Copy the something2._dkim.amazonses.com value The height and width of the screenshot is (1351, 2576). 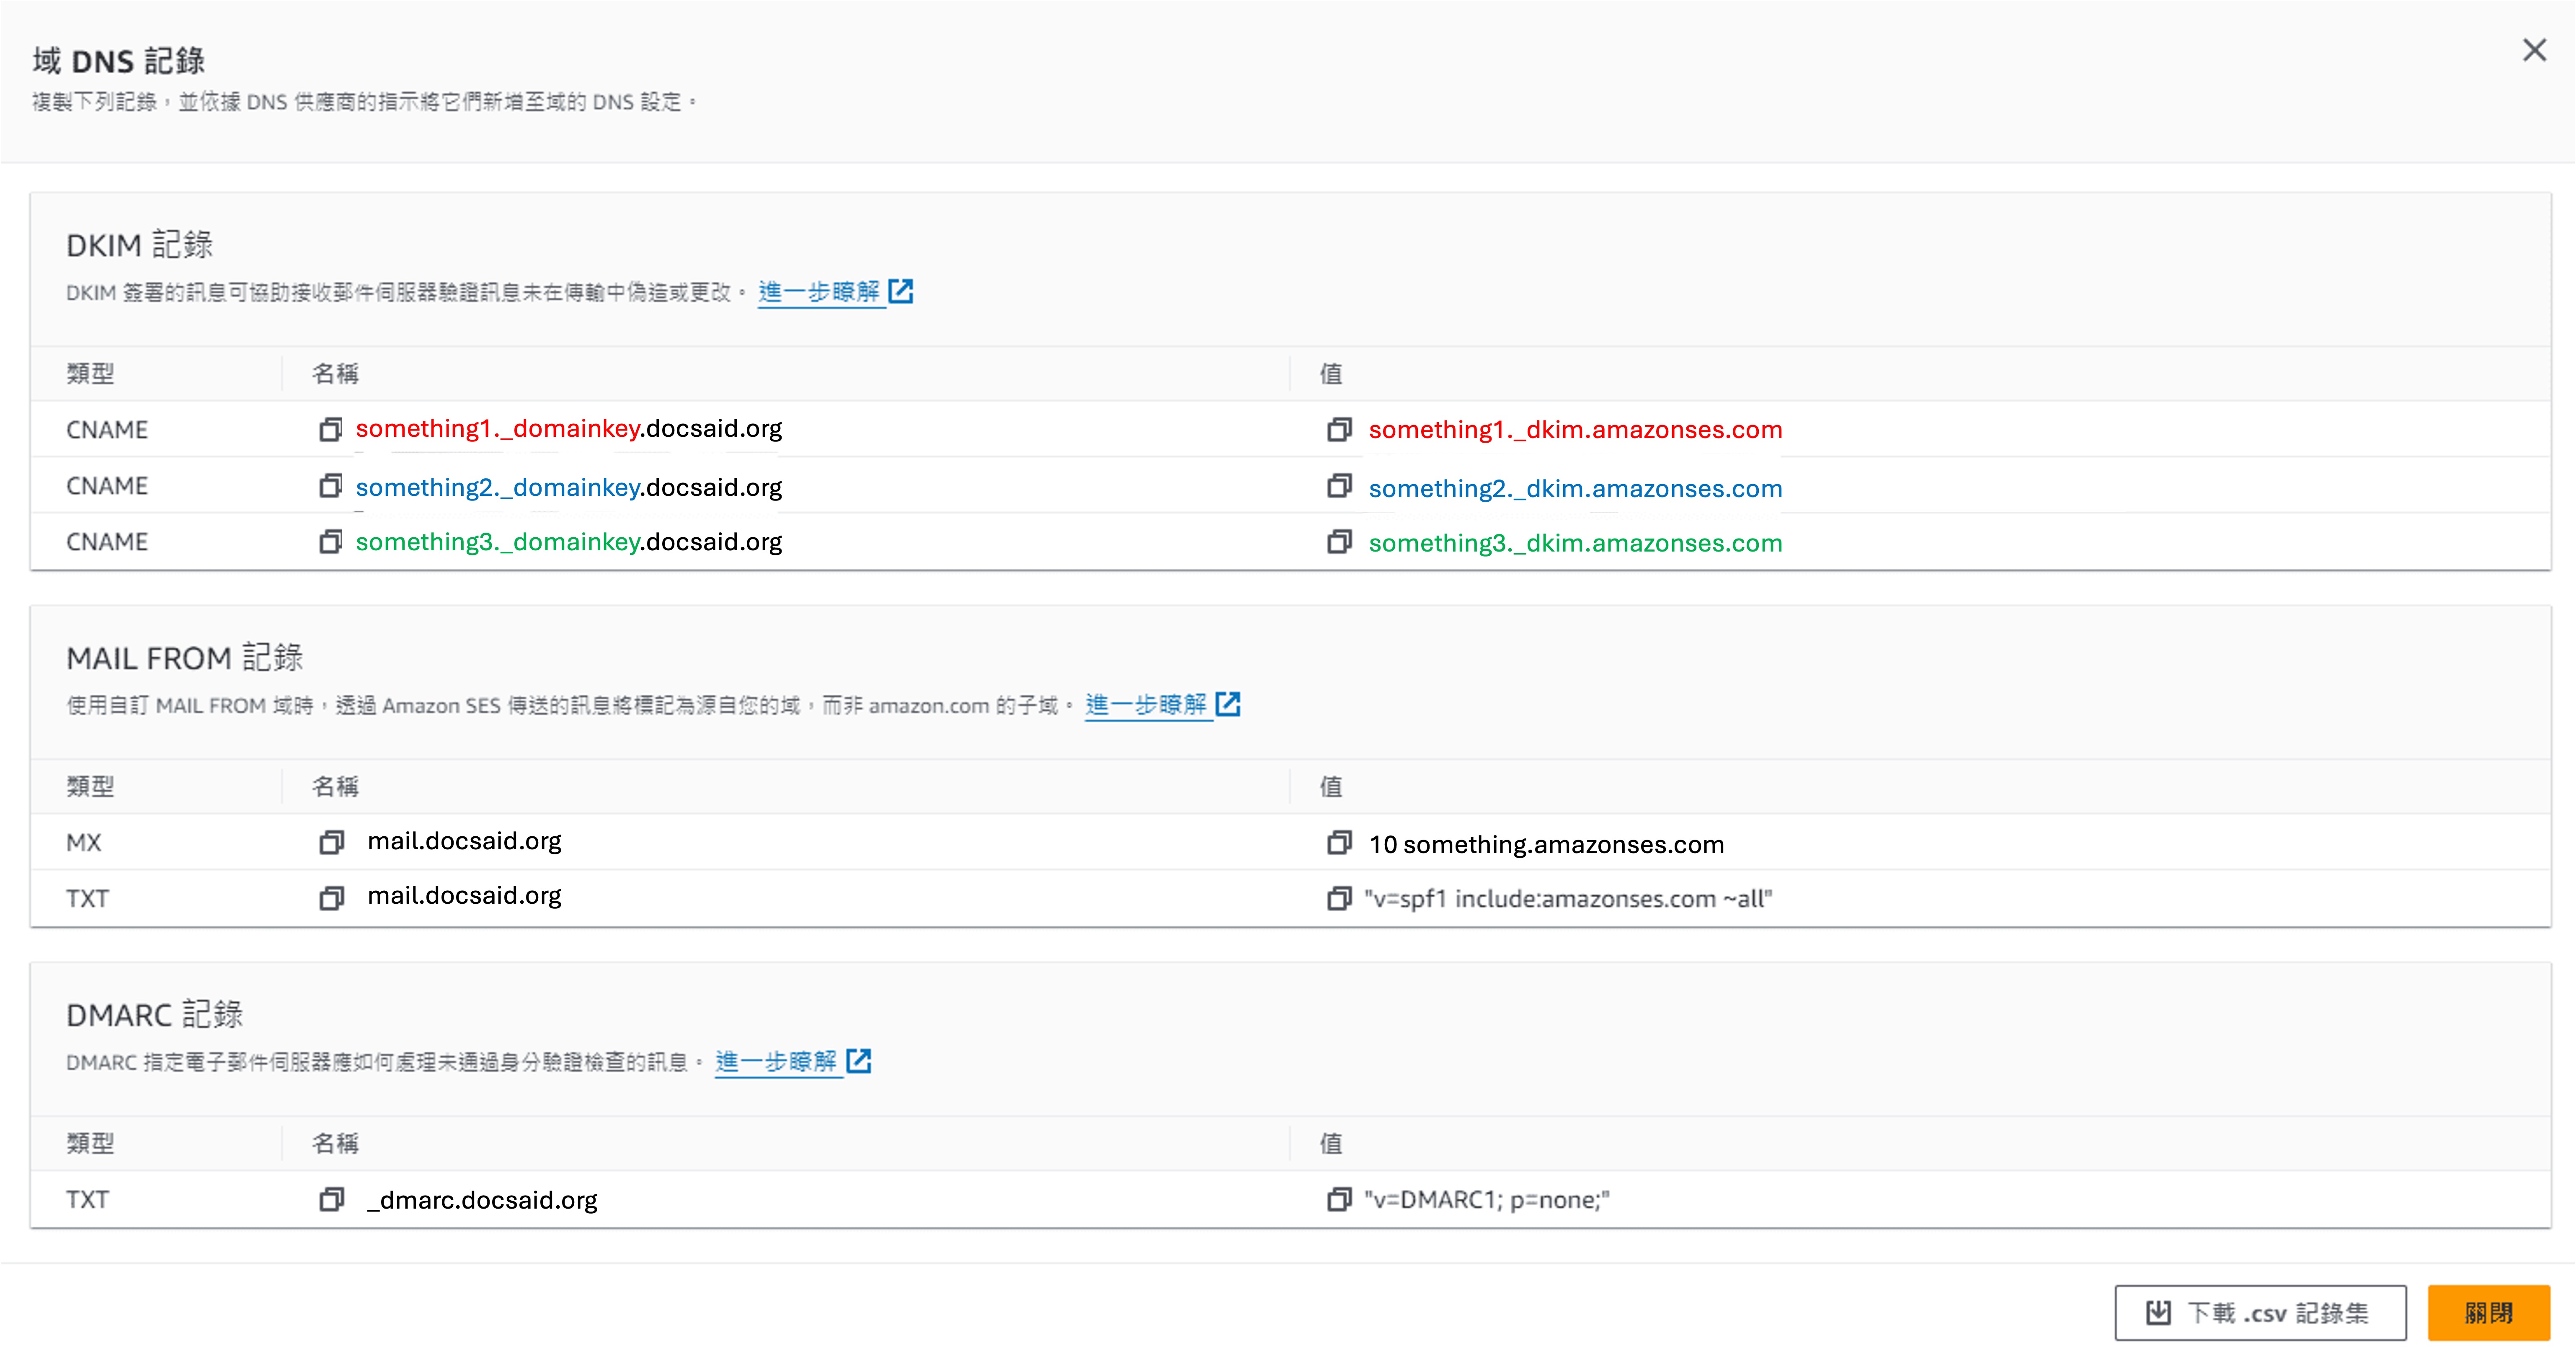pyautogui.click(x=1339, y=486)
